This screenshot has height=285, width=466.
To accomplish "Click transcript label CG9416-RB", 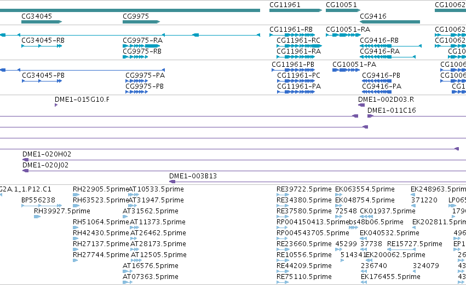I will coord(379,40).
